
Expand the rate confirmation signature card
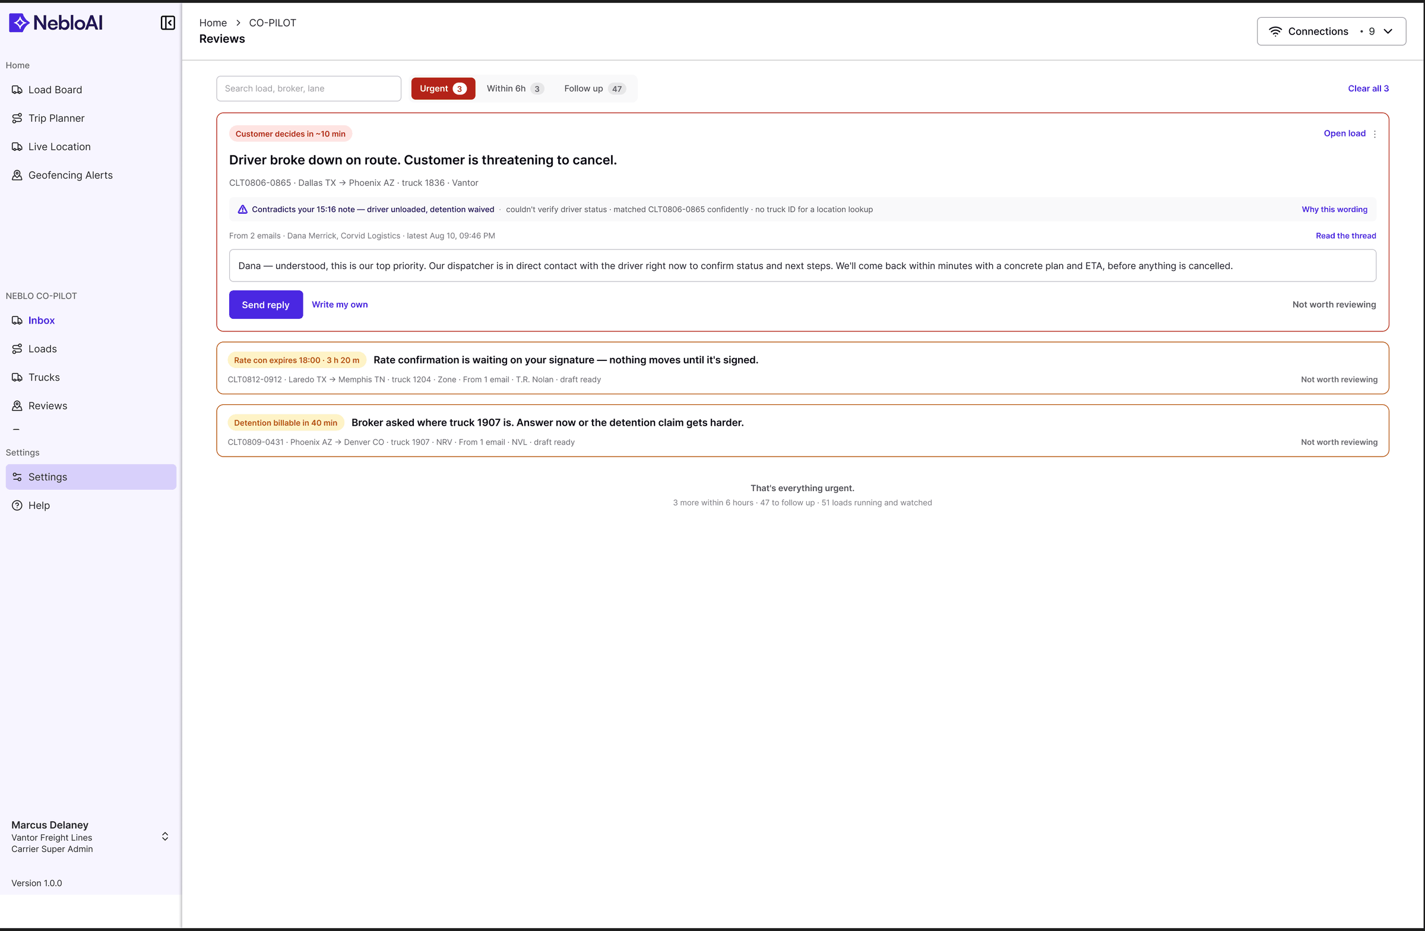pos(802,368)
